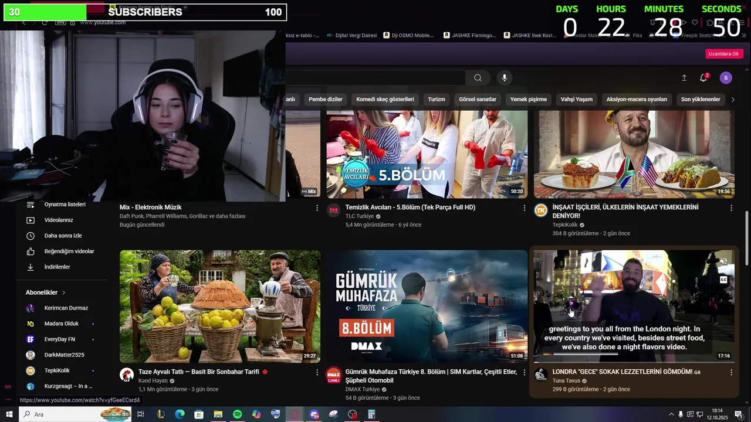Select Yemek pişirme chip
This screenshot has height=422, width=751.
(529, 99)
